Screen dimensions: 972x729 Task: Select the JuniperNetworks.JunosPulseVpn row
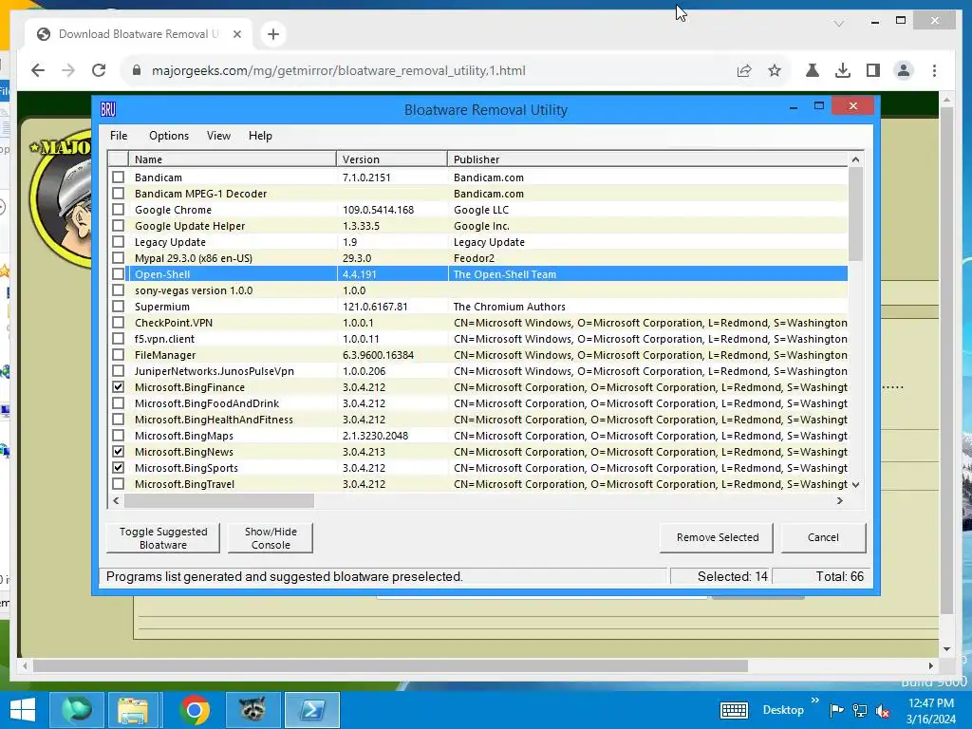(x=477, y=371)
